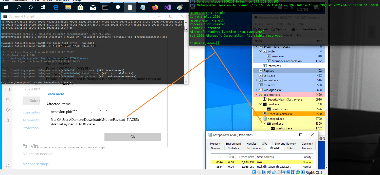Launch Visual Studio Code from the taskbar
This screenshot has width=380, height=175.
click(x=168, y=7)
